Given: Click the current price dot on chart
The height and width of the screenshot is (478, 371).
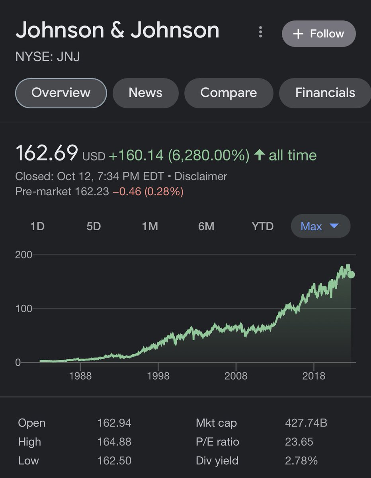Looking at the screenshot, I should pos(351,274).
